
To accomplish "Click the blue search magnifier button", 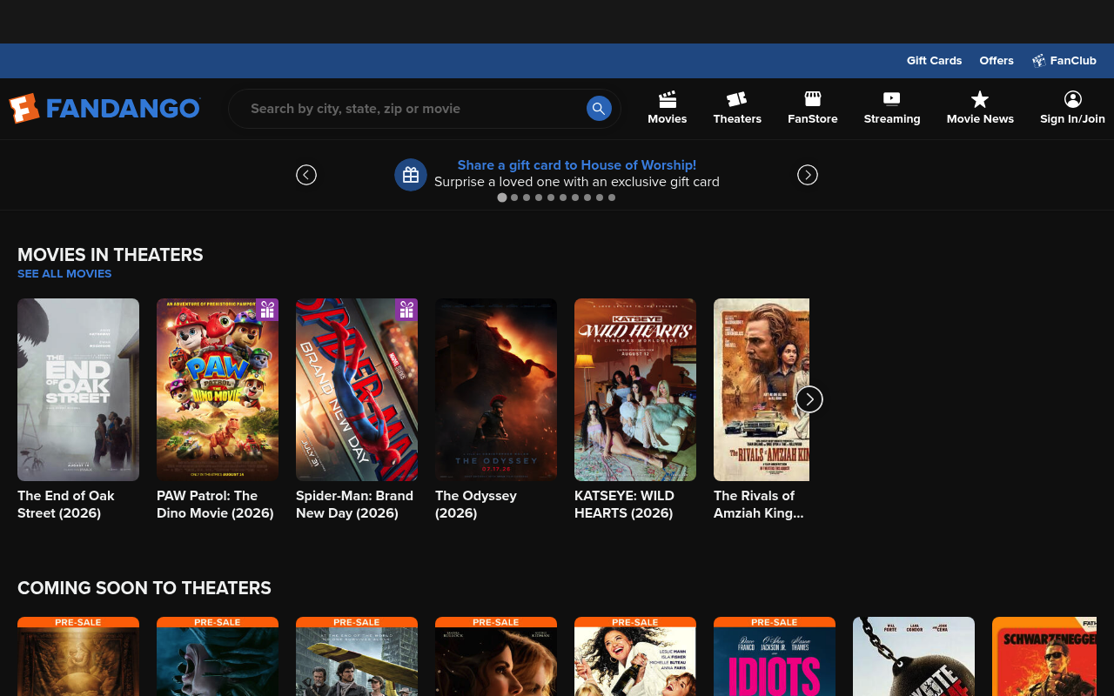I will [x=599, y=109].
